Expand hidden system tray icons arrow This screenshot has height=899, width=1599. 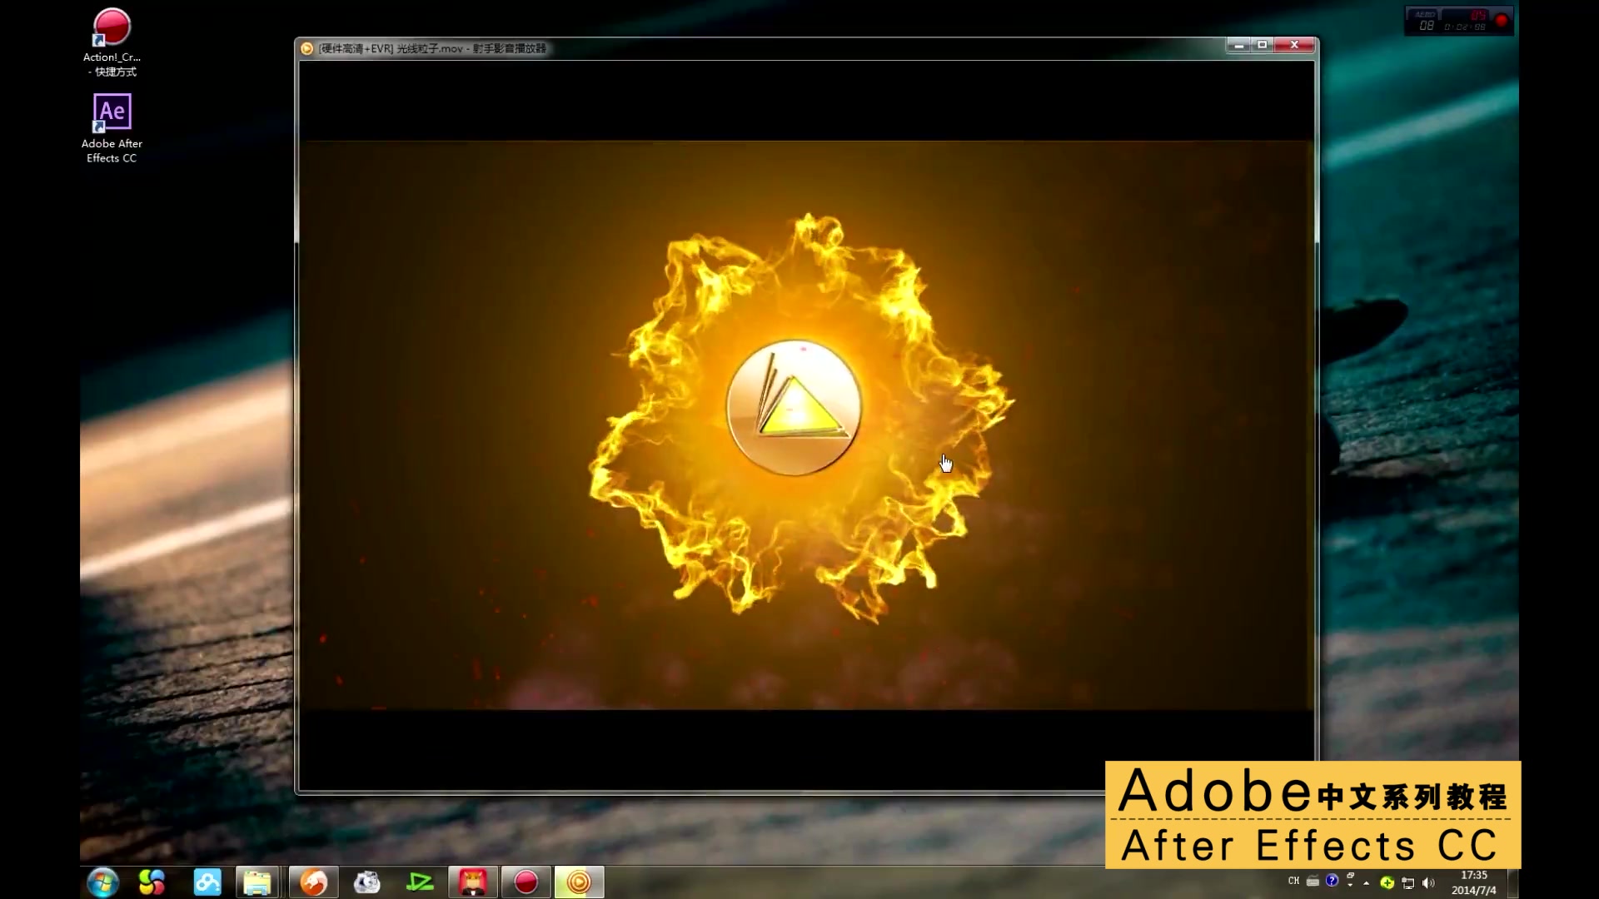pos(1367,883)
